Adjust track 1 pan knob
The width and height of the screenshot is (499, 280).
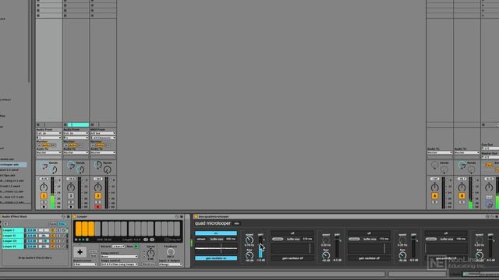[44, 187]
